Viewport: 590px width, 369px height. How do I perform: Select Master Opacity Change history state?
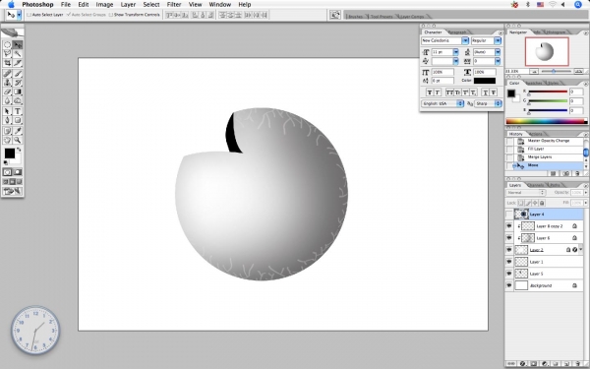tap(549, 141)
